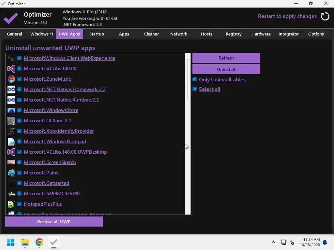Uncheck the NotepadPlusPlus checkbox
This screenshot has width=334, height=250.
(x=19, y=204)
